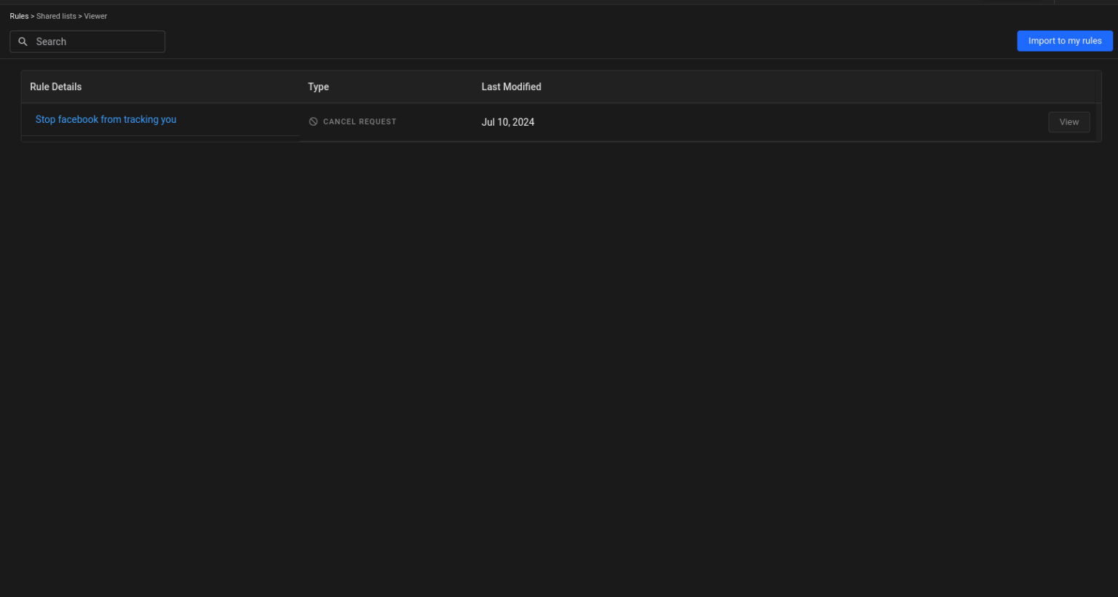Go to Rules in the breadcrumb
The width and height of the screenshot is (1118, 597).
(x=19, y=16)
